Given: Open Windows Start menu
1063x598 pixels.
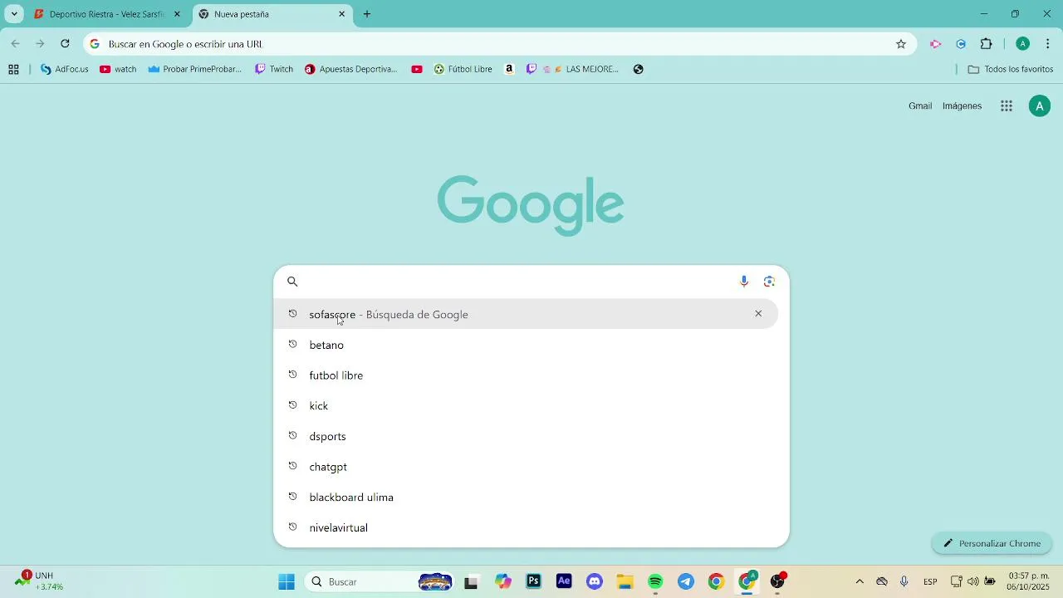Looking at the screenshot, I should click(x=287, y=581).
